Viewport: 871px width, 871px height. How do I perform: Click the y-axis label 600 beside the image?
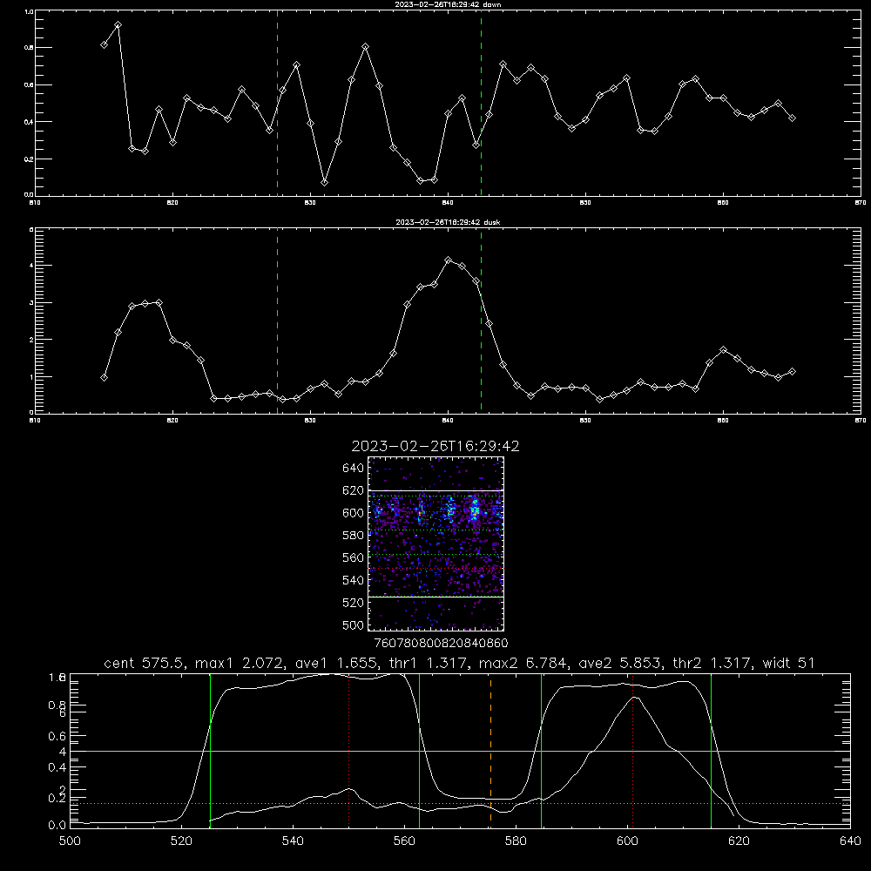(x=354, y=513)
